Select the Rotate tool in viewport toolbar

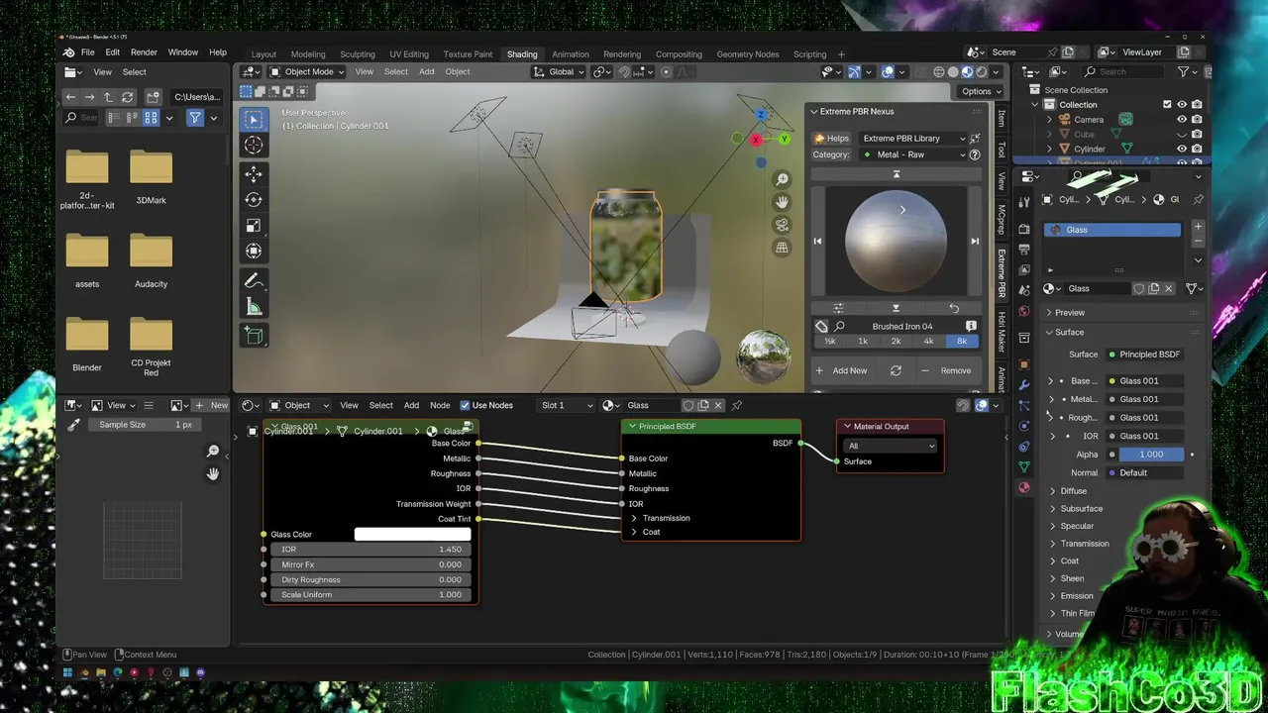click(x=254, y=200)
